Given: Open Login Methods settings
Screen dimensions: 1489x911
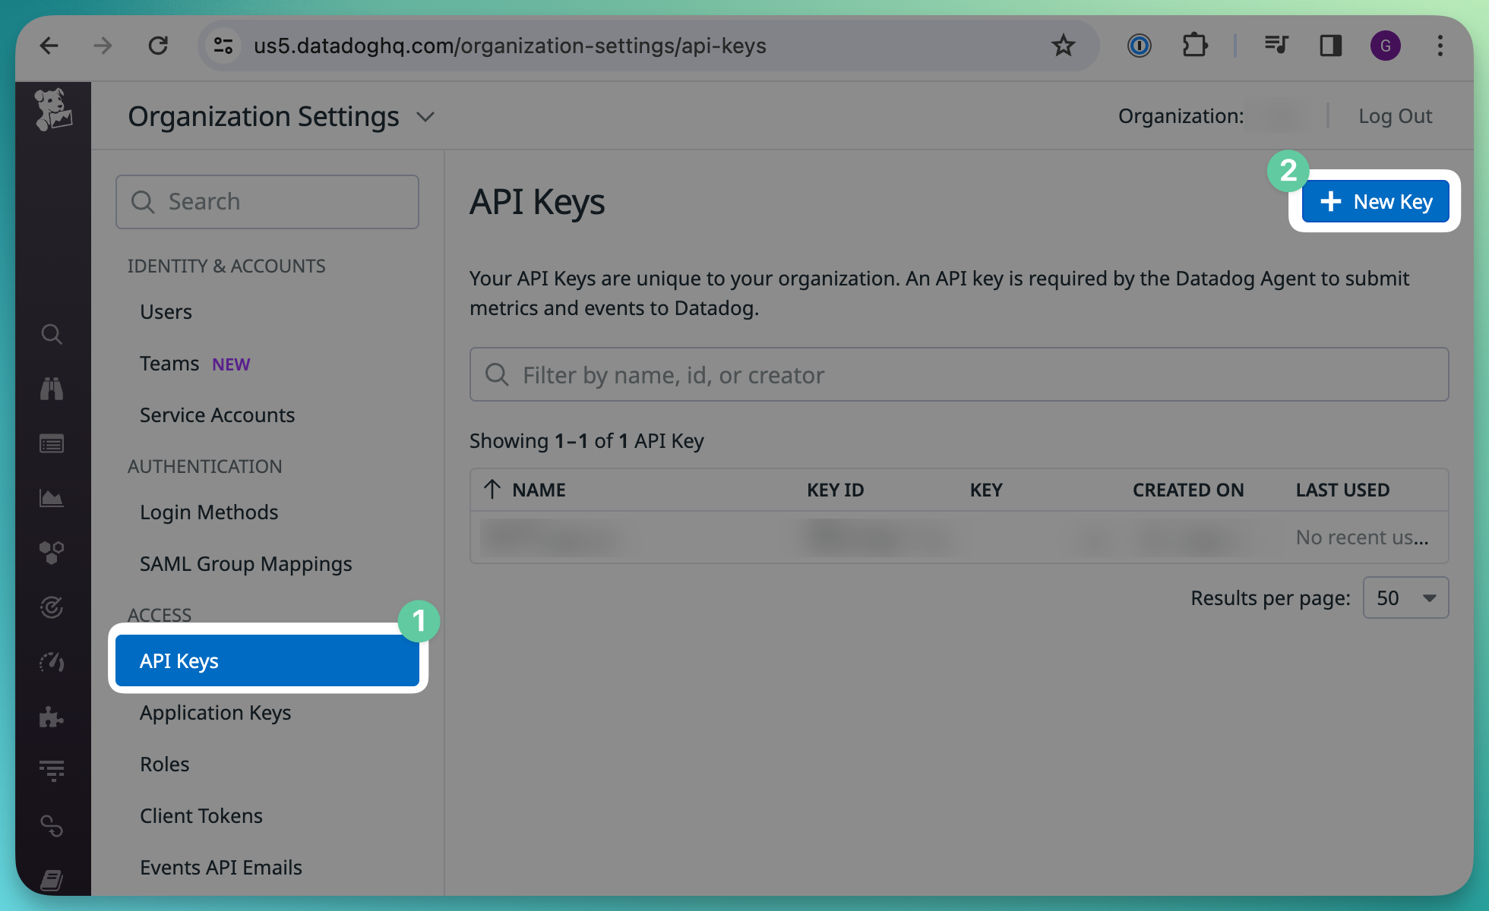Looking at the screenshot, I should (x=209, y=512).
